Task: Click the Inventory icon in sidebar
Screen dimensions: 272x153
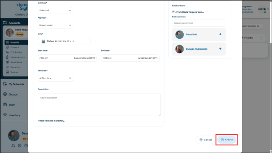Action: (5, 115)
